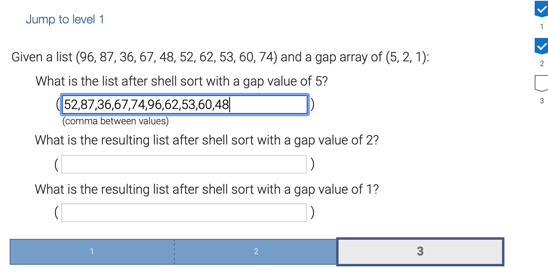Select highlighted segment 3 of progress bar
The width and height of the screenshot is (548, 272).
click(420, 252)
